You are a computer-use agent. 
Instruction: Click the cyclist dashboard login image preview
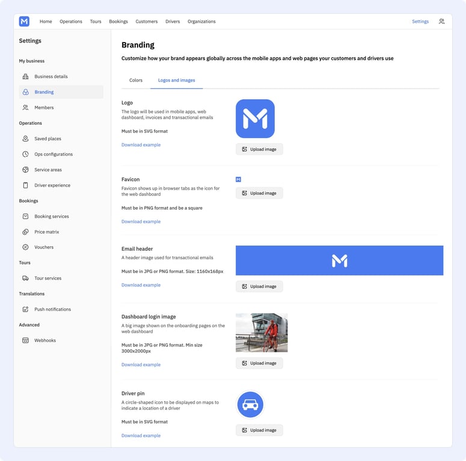click(x=262, y=333)
